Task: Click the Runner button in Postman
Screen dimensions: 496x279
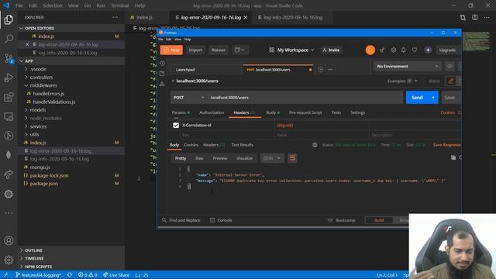Action: (x=219, y=50)
